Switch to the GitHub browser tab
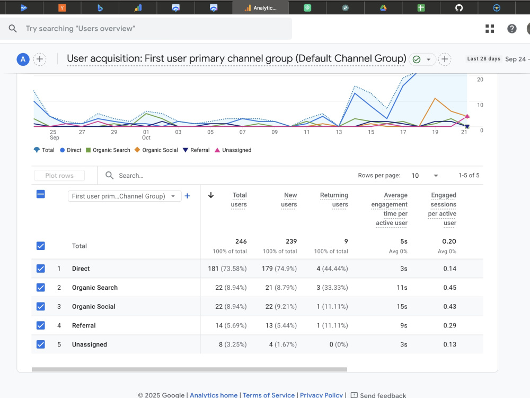The image size is (530, 398). [458, 8]
